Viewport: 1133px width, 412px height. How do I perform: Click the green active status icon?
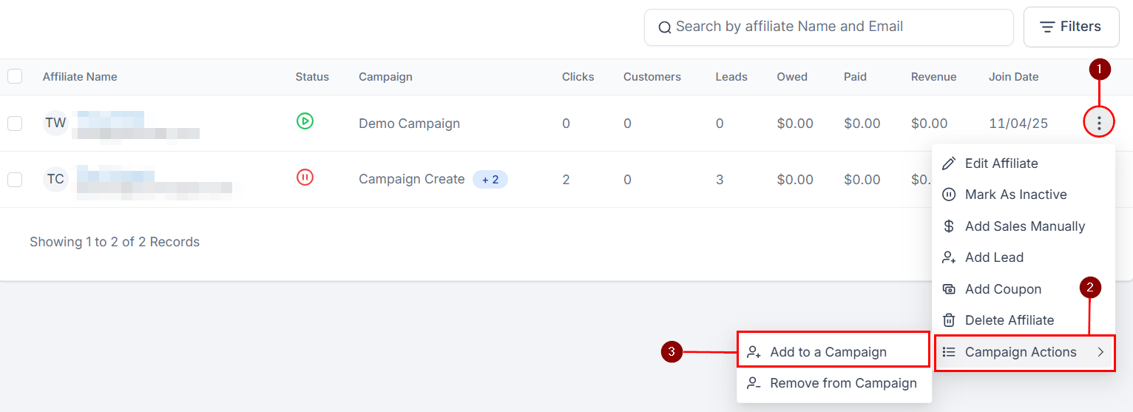305,121
